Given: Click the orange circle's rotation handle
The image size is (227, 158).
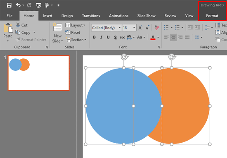Looking at the screenshot, I should pyautogui.click(x=172, y=57).
